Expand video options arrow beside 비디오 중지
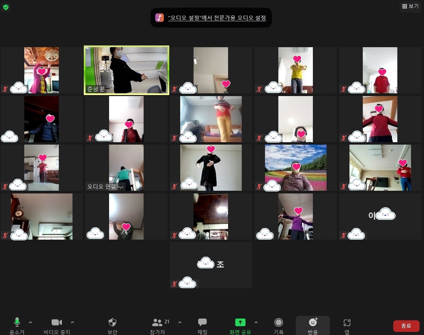 tap(72, 322)
